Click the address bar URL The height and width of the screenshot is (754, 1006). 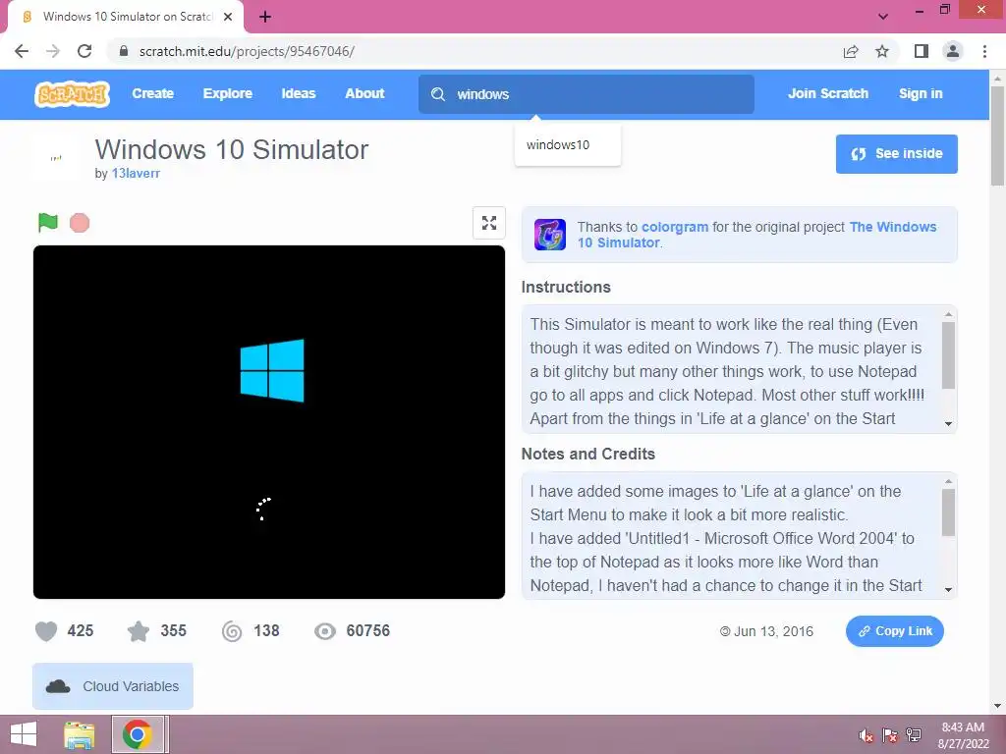[247, 51]
